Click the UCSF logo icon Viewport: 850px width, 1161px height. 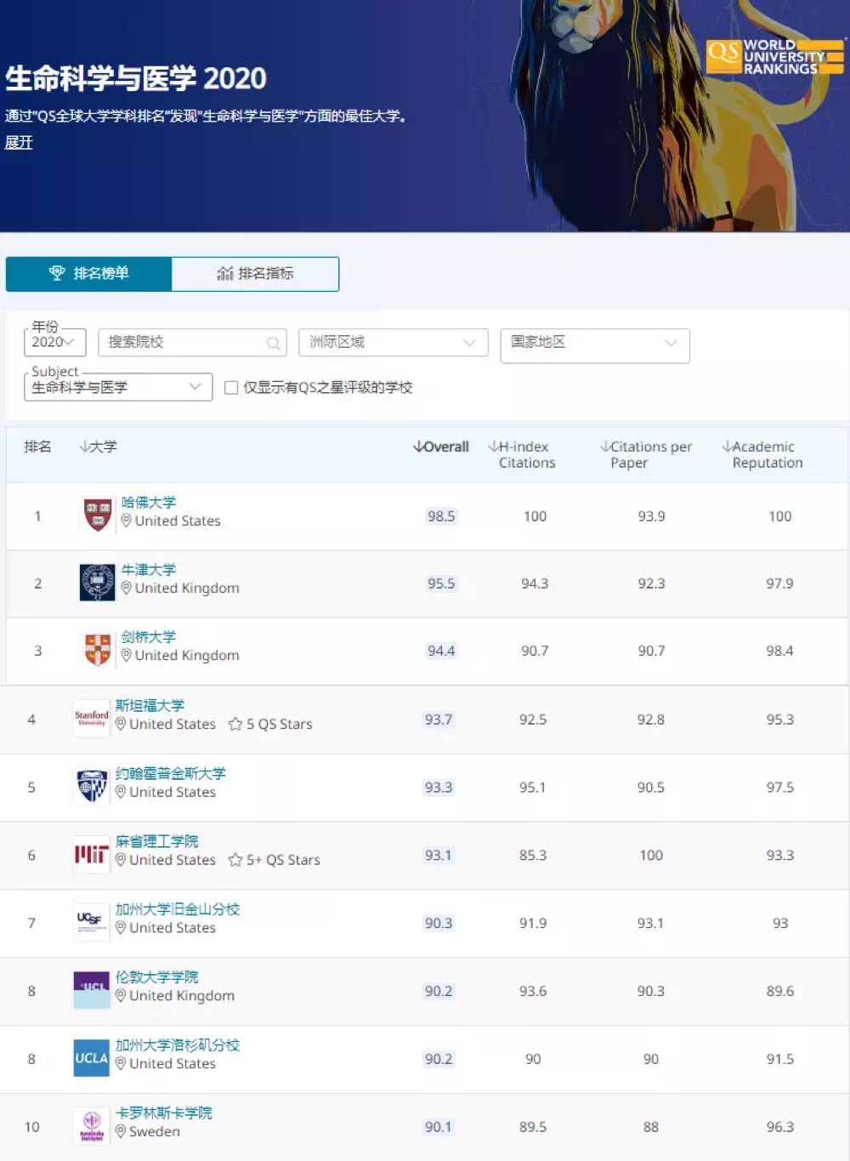pyautogui.click(x=91, y=922)
